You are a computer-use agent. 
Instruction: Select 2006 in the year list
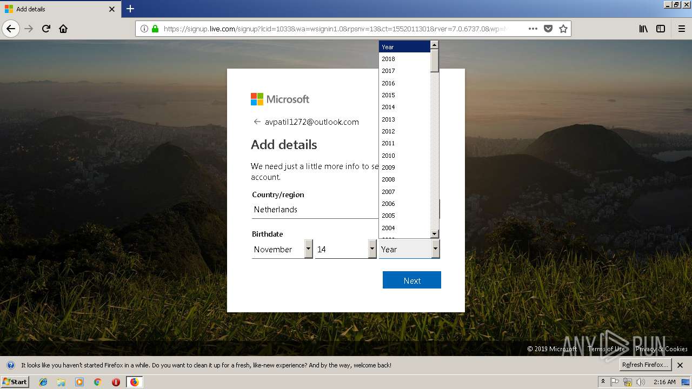coord(404,204)
